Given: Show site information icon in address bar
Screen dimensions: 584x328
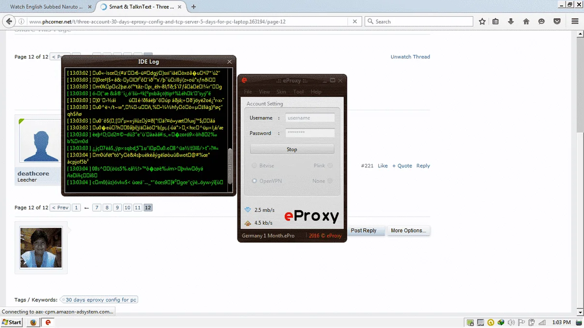Looking at the screenshot, I should point(21,21).
